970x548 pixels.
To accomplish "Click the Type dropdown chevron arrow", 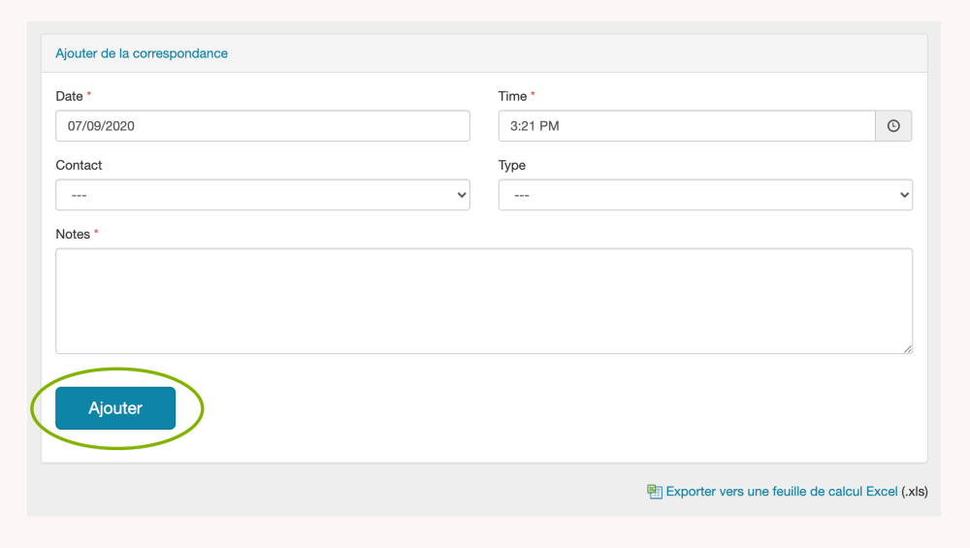I will pos(904,195).
